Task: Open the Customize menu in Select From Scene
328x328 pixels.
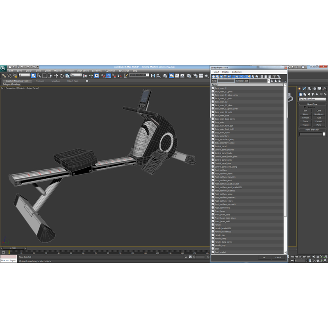Action: (x=236, y=72)
